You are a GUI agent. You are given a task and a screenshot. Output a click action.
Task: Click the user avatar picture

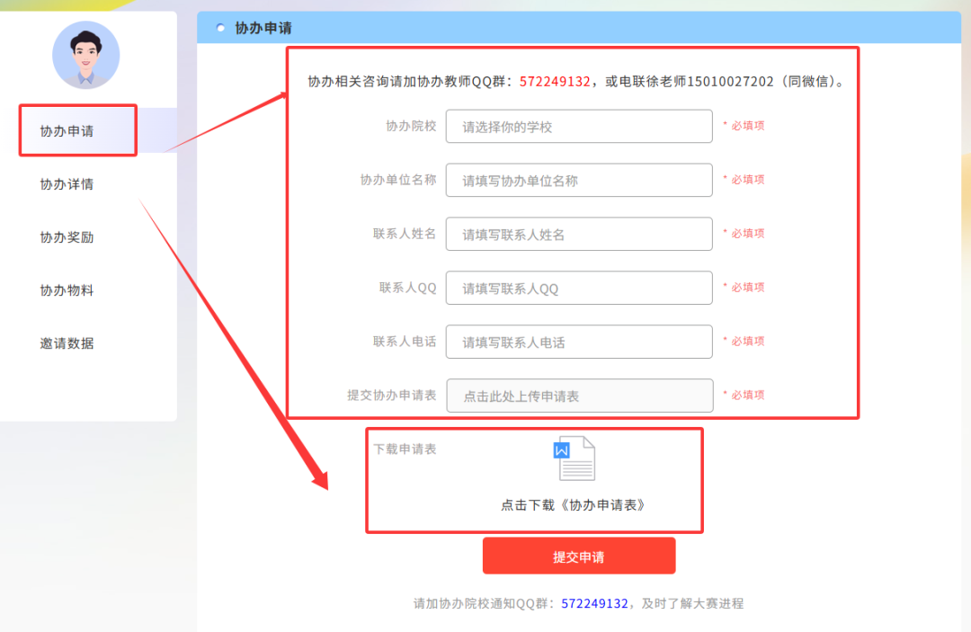[x=86, y=55]
